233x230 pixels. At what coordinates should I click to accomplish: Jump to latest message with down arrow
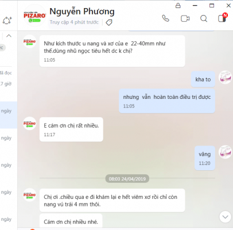[225, 217]
